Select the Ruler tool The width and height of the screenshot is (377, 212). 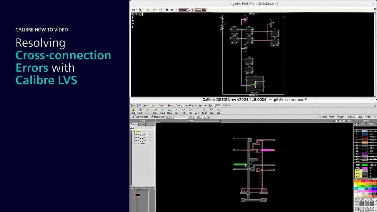point(155,111)
